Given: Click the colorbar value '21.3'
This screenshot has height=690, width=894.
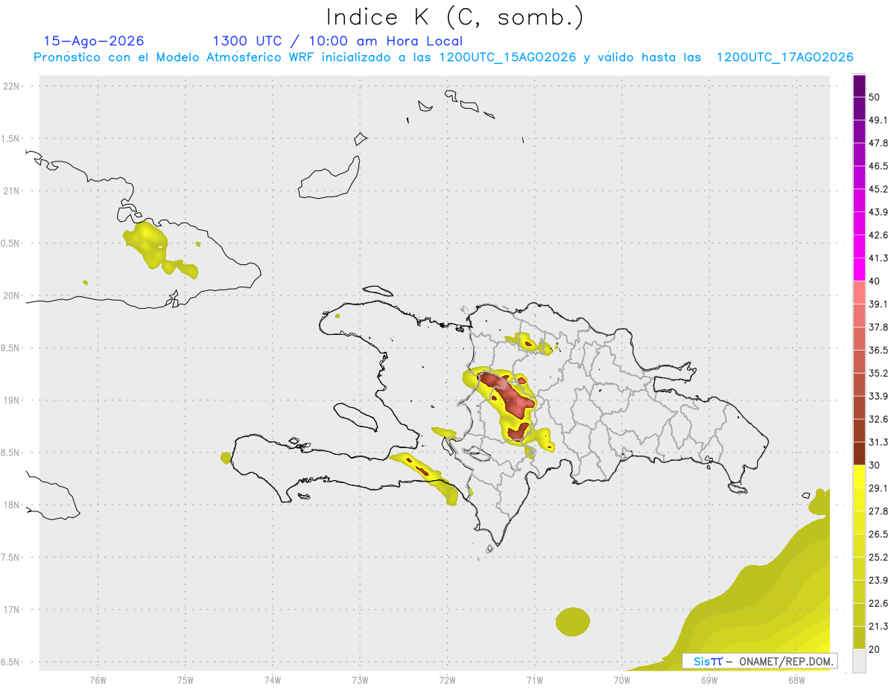Looking at the screenshot, I should pyautogui.click(x=878, y=626).
